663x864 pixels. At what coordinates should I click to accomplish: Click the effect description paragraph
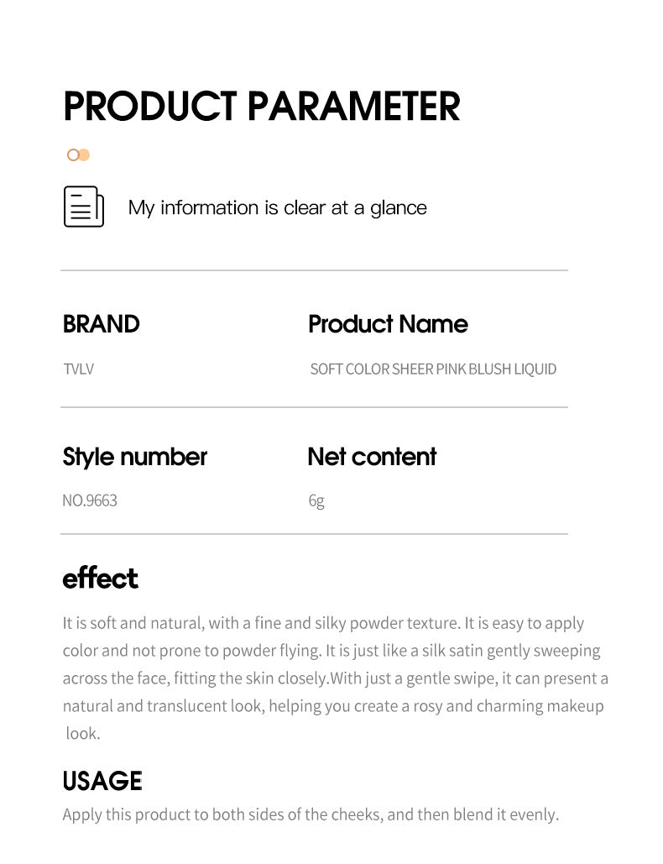coord(334,678)
